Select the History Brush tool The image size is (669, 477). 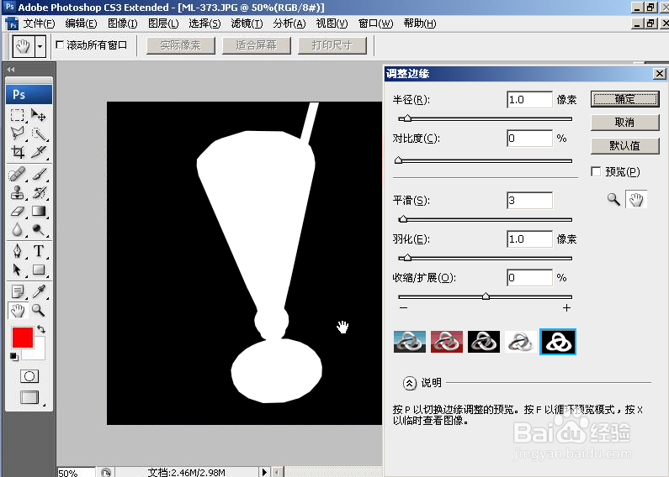tap(39, 192)
